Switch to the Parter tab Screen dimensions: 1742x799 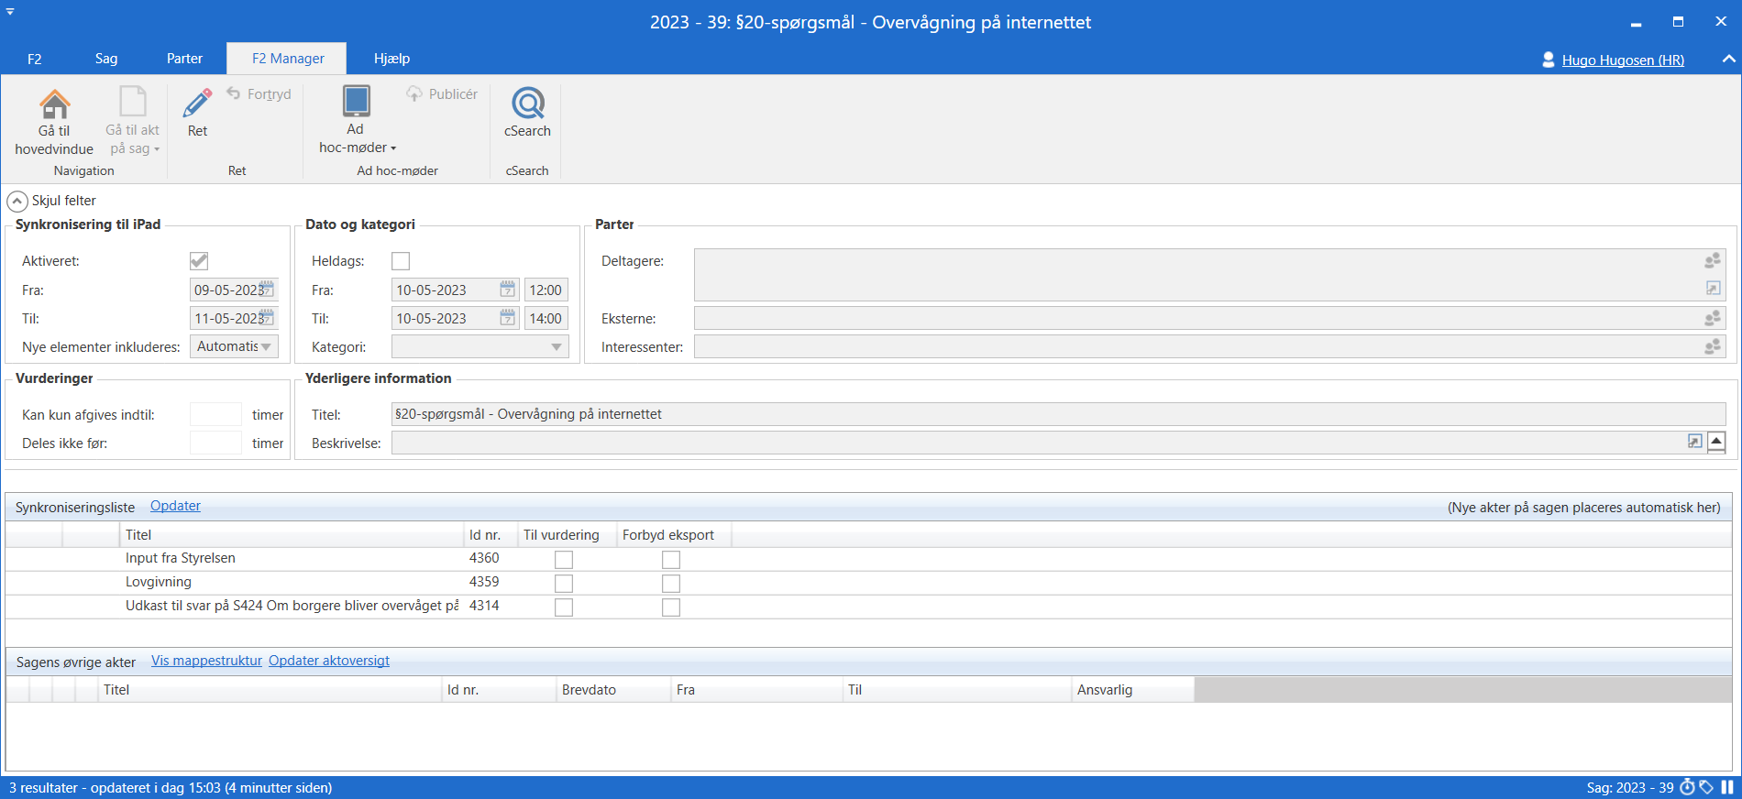point(184,59)
